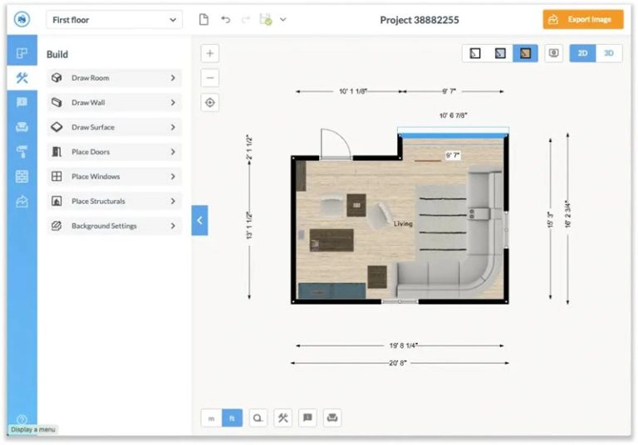
Task: Select the outline-only floor plan display mode
Action: click(x=474, y=53)
